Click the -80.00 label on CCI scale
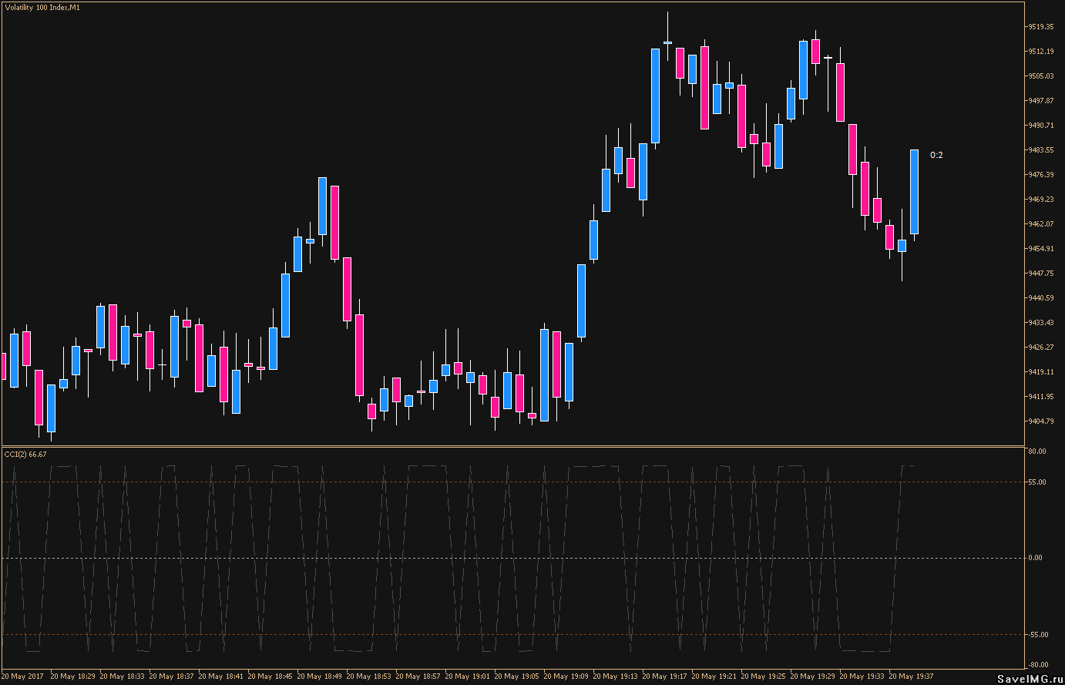1065x685 pixels. click(x=1036, y=665)
